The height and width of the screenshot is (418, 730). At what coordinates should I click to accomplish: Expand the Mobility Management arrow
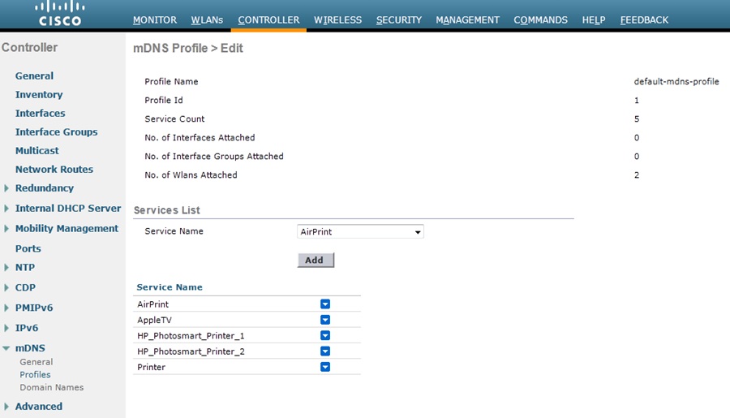pos(6,228)
